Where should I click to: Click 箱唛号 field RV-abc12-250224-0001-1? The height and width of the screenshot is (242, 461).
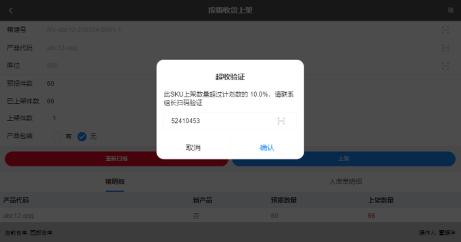point(84,30)
